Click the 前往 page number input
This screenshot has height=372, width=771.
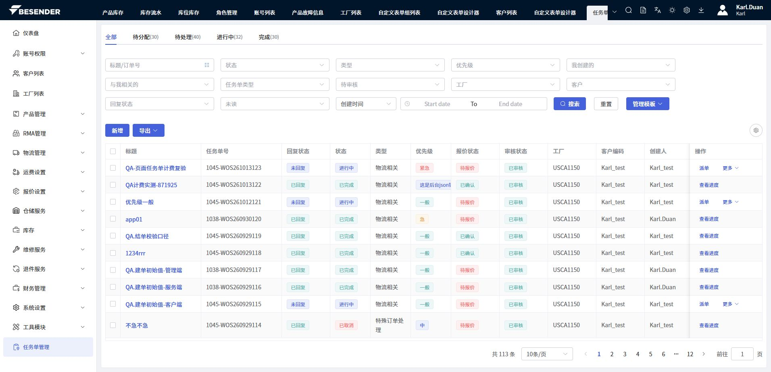click(x=742, y=354)
